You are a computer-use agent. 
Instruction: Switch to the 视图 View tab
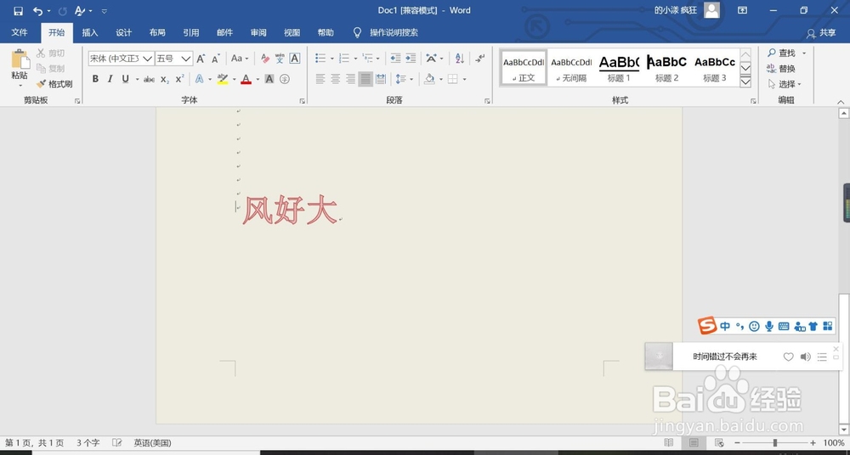click(292, 32)
